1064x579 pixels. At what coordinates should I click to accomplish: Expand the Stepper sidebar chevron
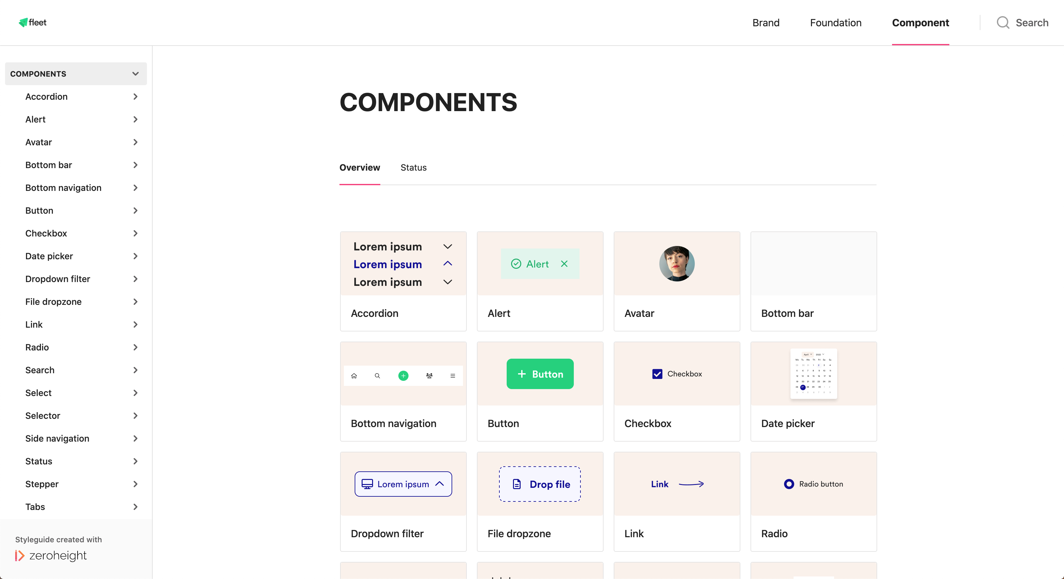(136, 484)
